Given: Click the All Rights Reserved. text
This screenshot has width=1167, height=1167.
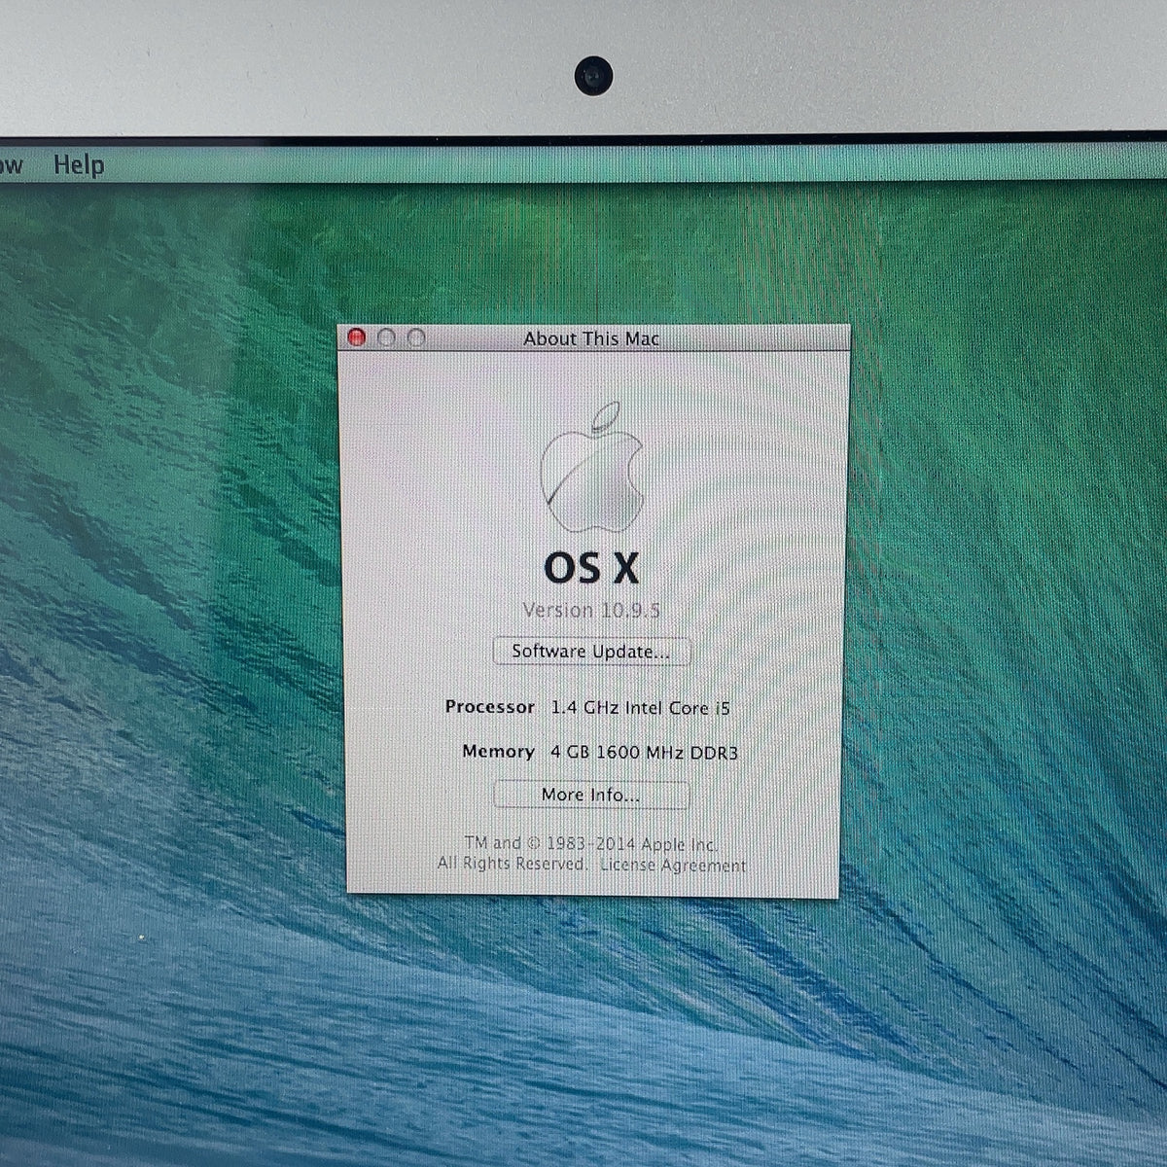Looking at the screenshot, I should (x=512, y=864).
